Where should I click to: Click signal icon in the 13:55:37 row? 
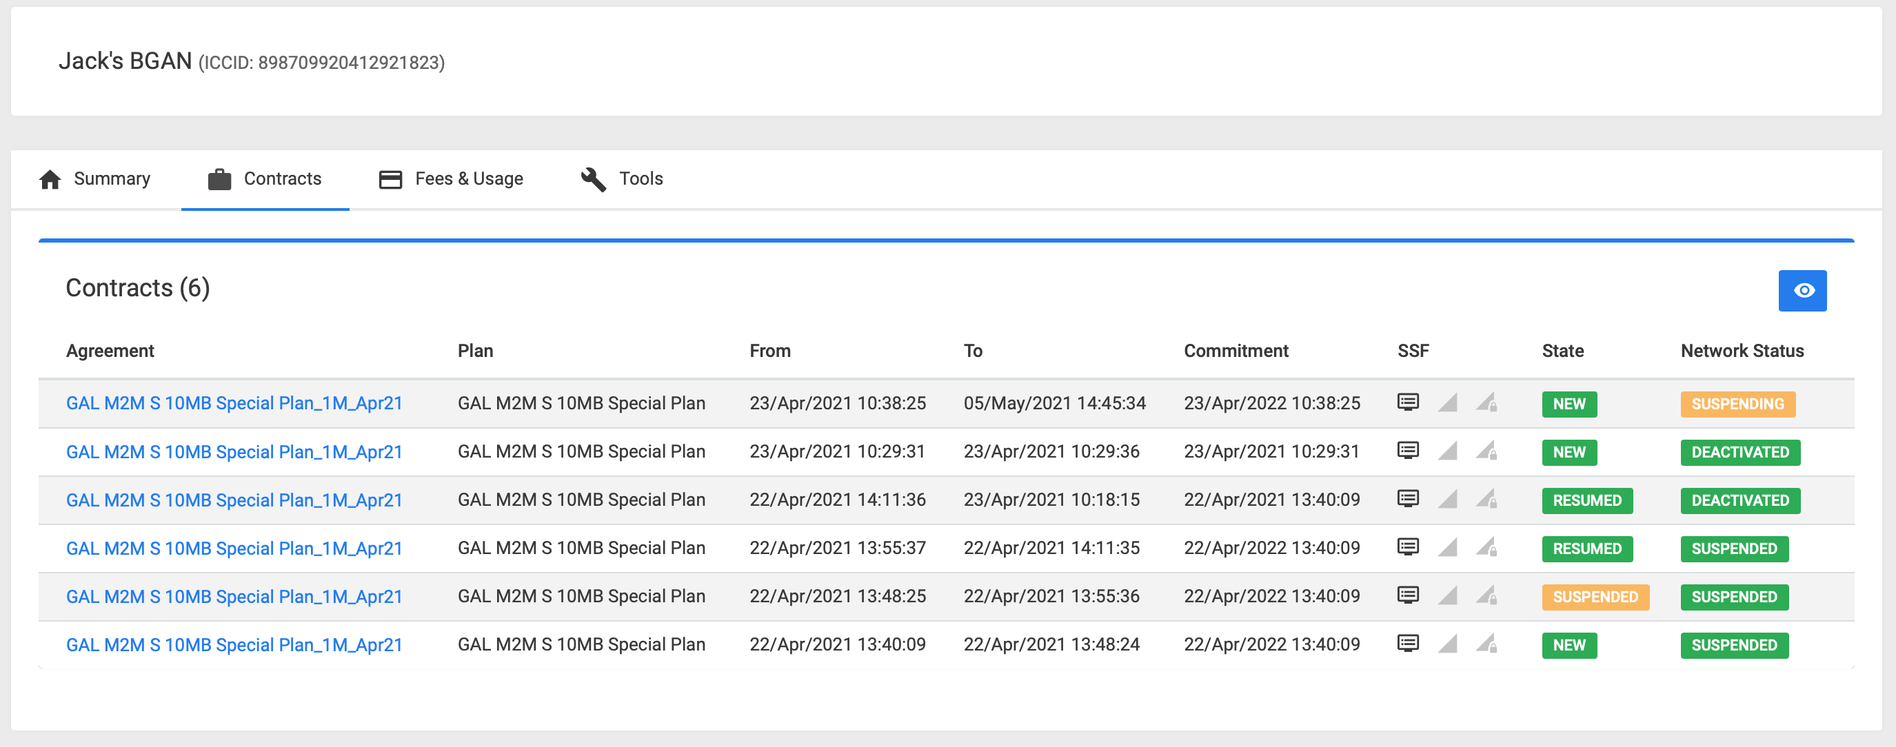[x=1447, y=548]
